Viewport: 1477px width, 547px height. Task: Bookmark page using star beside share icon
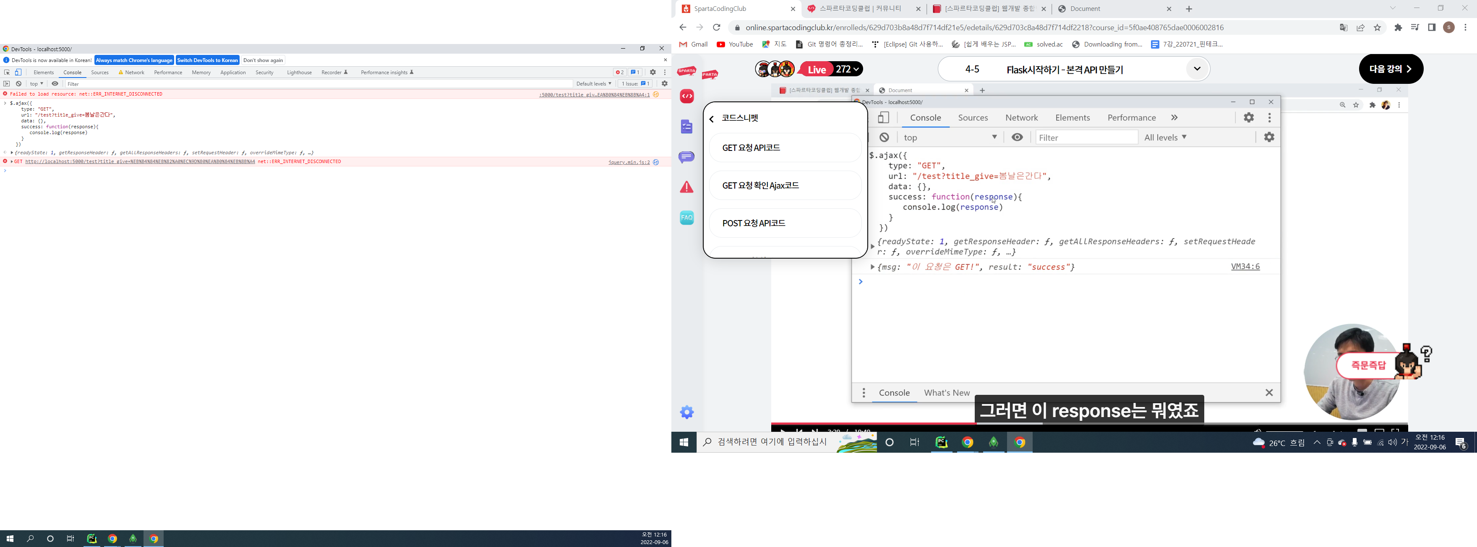point(1377,28)
